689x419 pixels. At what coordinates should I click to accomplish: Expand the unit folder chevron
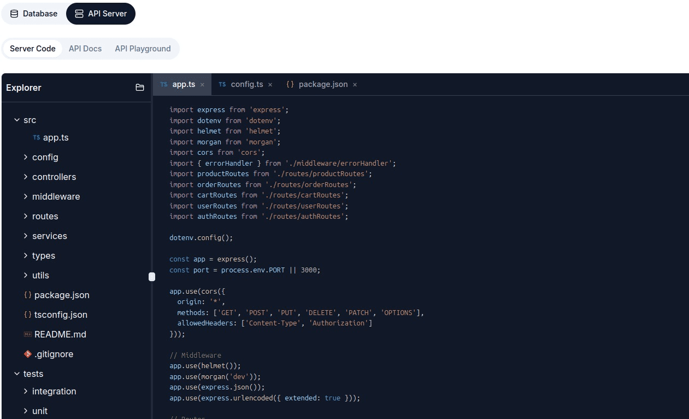pos(26,411)
